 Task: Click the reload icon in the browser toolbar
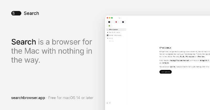click(119, 18)
